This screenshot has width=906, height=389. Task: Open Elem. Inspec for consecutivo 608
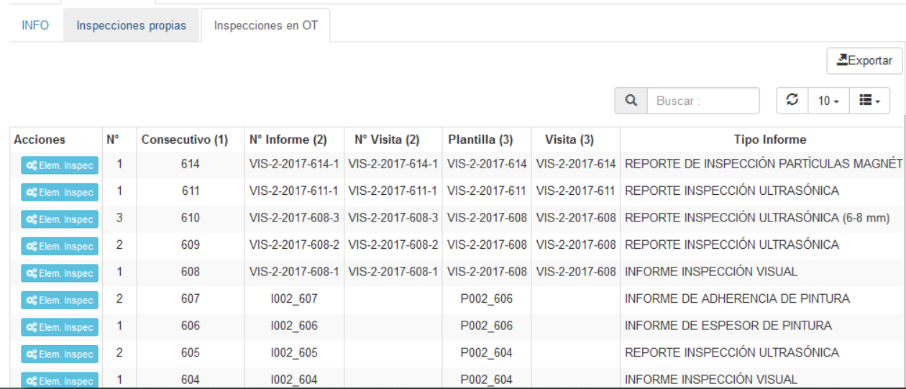[x=60, y=273]
